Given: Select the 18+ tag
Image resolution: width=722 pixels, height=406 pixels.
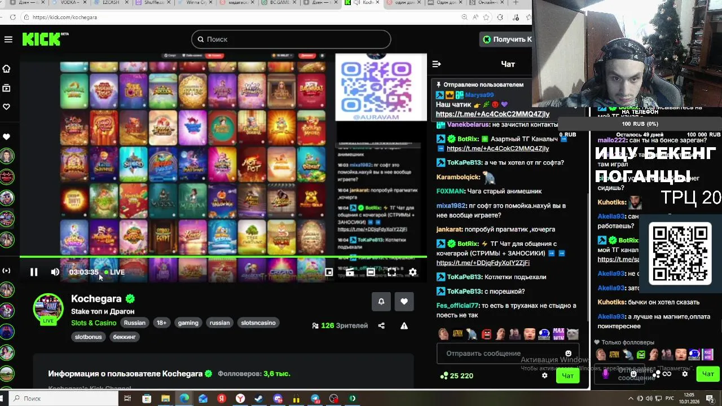Looking at the screenshot, I should 162,323.
